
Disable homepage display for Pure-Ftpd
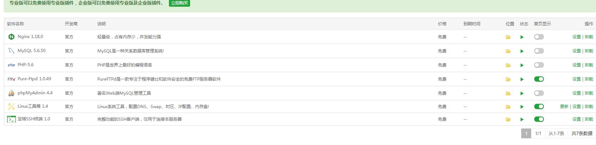coord(539,79)
